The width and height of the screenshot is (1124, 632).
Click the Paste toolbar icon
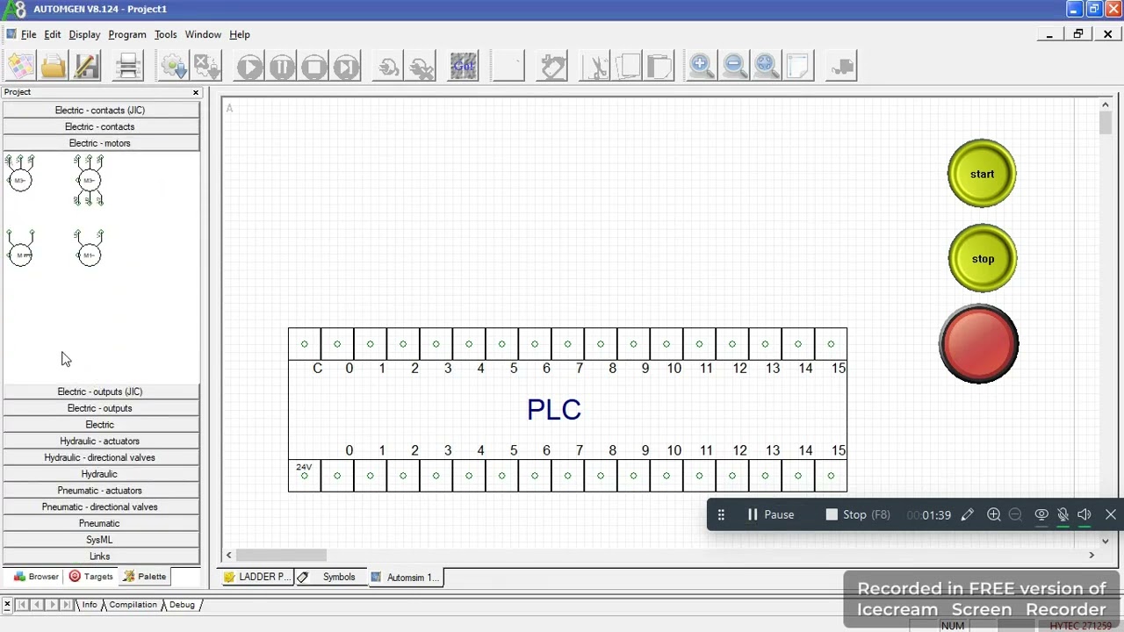(659, 67)
